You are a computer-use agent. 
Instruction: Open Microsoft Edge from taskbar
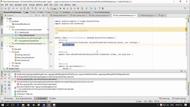(18, 105)
